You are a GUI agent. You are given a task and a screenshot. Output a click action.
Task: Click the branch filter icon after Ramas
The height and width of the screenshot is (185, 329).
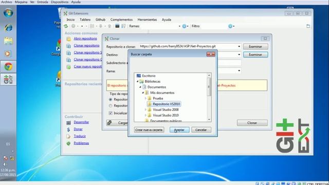[x=184, y=26]
